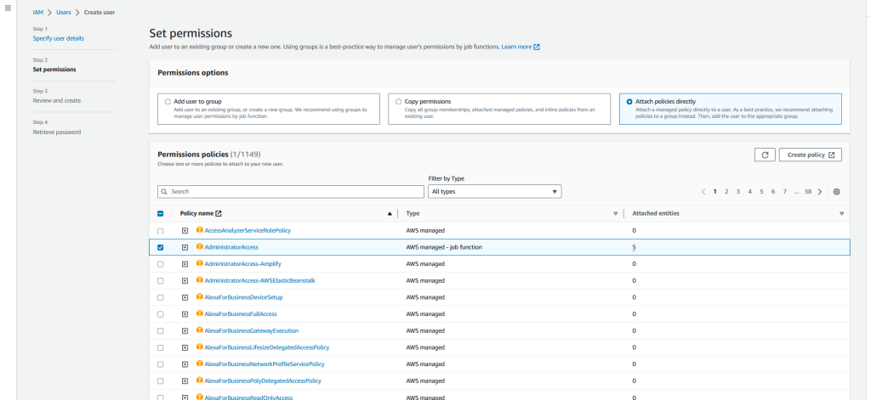Image resolution: width=871 pixels, height=400 pixels.
Task: Expand the AdministratorAccess-AWSElasticBeanstalk policy details
Action: 185,281
